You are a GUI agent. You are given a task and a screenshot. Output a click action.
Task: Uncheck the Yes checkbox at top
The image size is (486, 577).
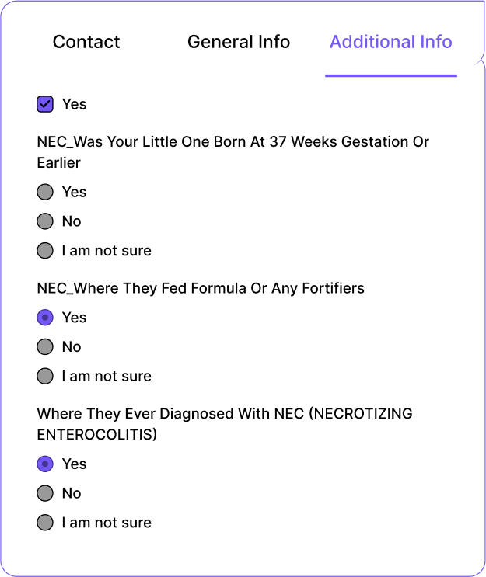point(45,104)
